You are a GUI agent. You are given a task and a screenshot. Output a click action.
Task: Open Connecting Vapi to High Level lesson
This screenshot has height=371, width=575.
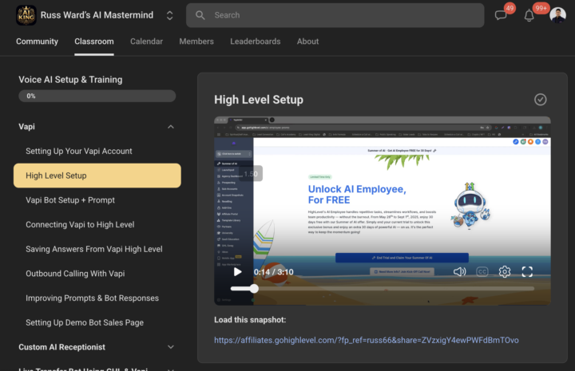coord(97,224)
